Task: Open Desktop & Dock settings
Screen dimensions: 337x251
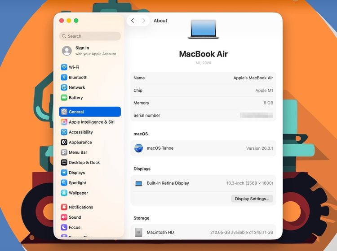Action: pos(90,162)
